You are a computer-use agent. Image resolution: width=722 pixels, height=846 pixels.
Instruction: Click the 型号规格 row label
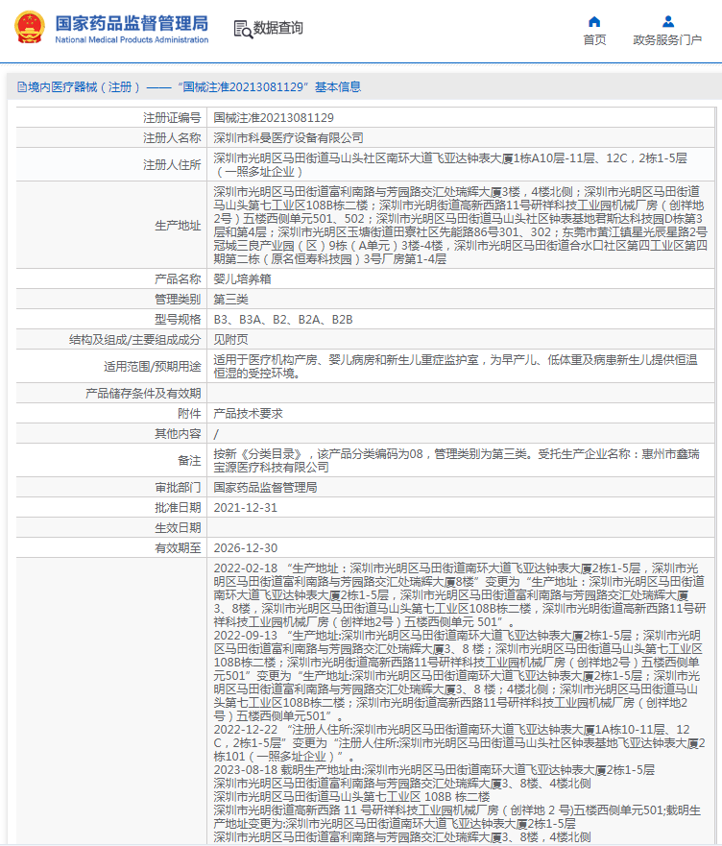pos(178,320)
